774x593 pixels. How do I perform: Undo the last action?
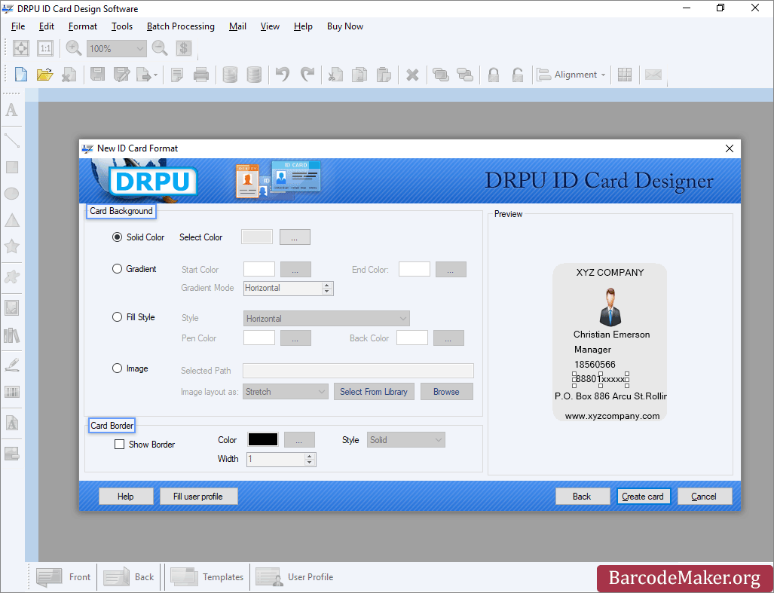pyautogui.click(x=283, y=75)
